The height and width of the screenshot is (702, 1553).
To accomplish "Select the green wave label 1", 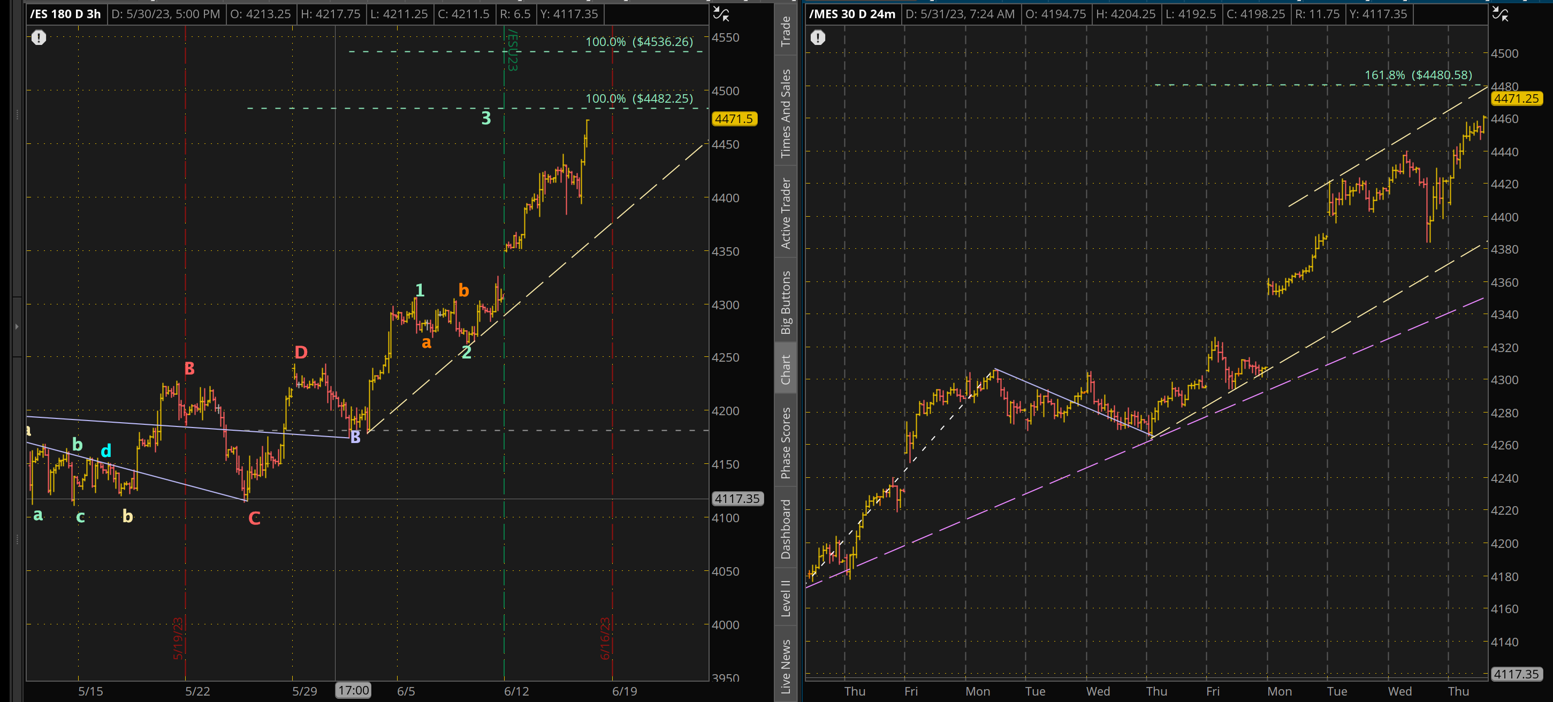I will point(420,291).
